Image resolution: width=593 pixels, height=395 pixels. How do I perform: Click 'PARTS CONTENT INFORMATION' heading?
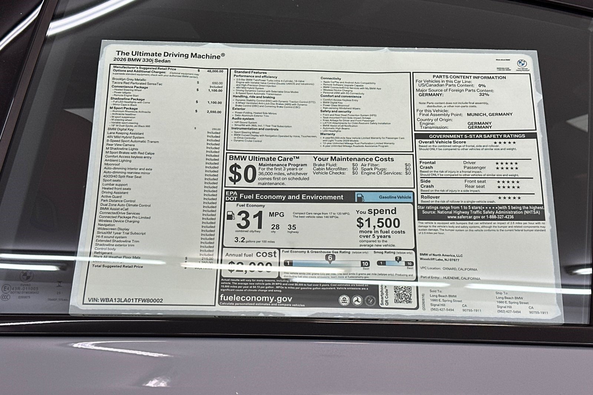pos(469,77)
